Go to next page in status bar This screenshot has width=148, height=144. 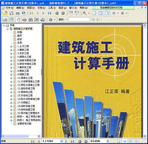pos(66,141)
